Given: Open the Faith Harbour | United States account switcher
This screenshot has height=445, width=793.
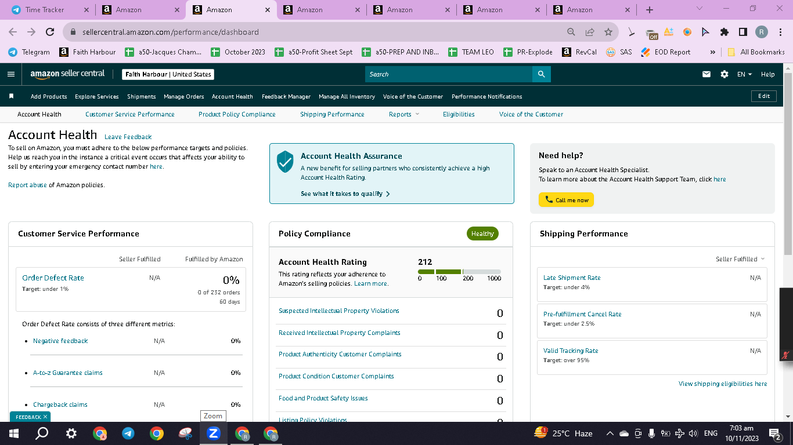Looking at the screenshot, I should 168,74.
